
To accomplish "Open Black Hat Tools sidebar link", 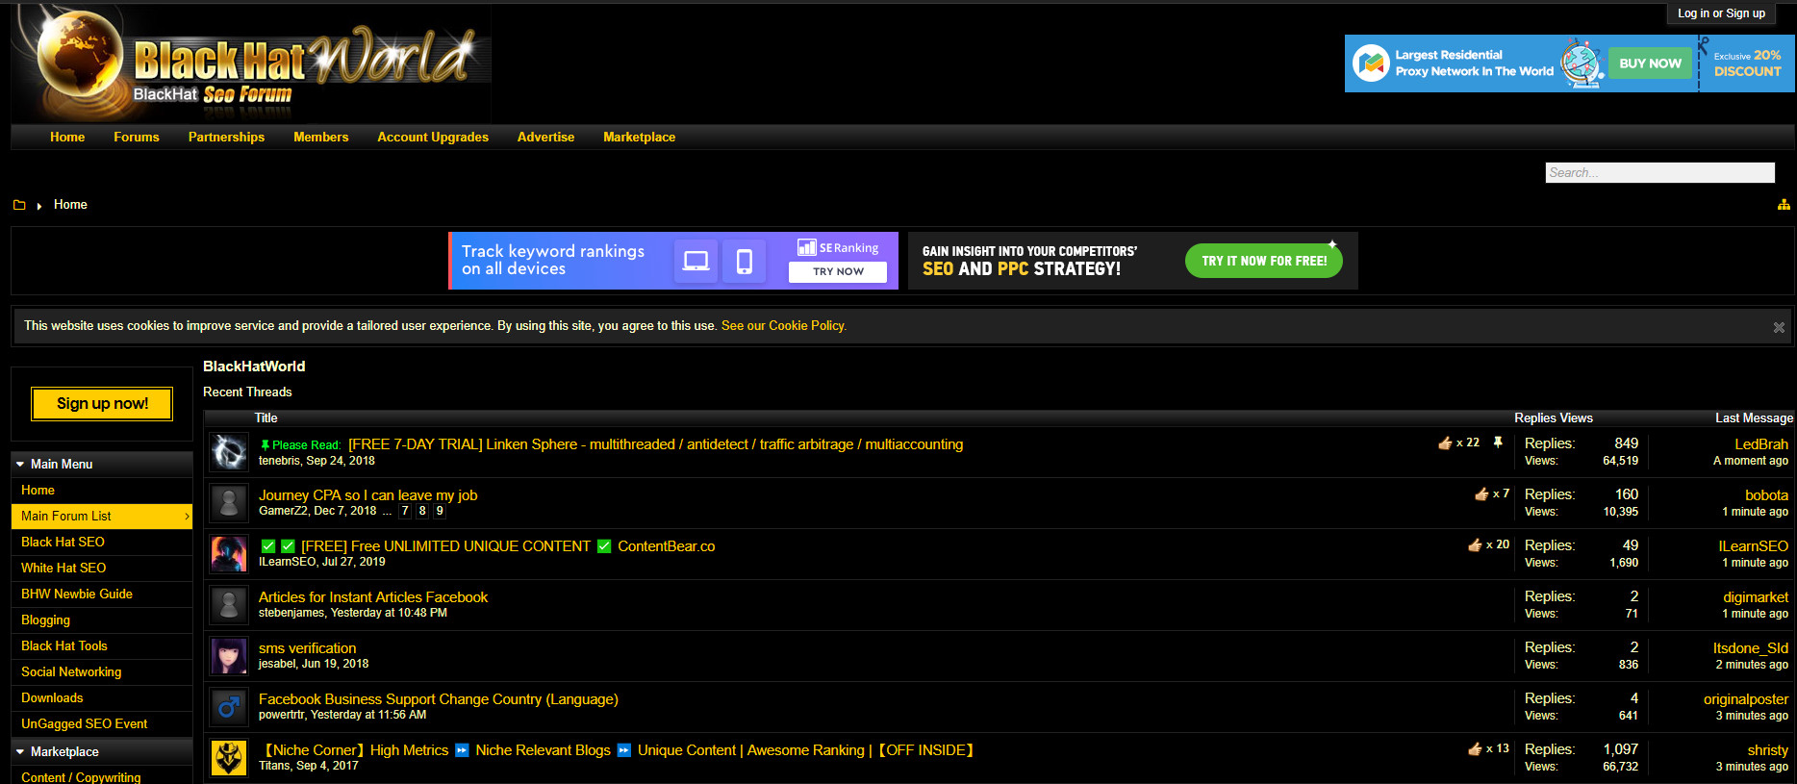I will pos(102,646).
